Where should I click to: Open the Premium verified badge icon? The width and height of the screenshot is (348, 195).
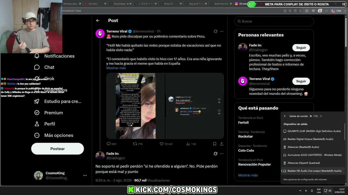(37, 113)
